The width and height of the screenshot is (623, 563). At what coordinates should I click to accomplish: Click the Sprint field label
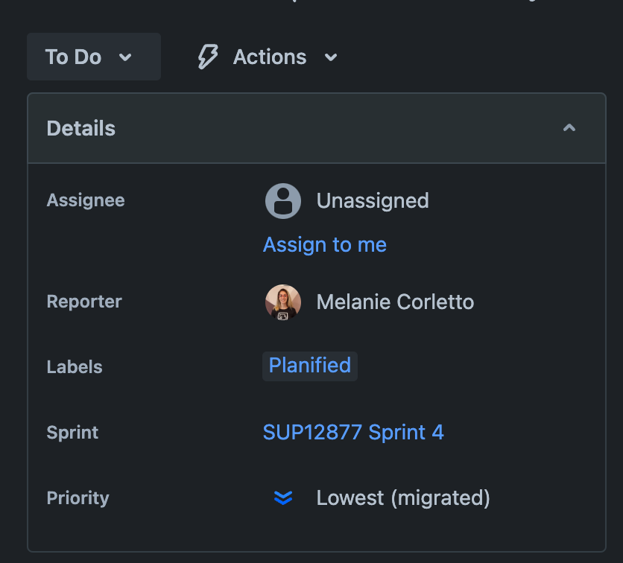tap(73, 433)
